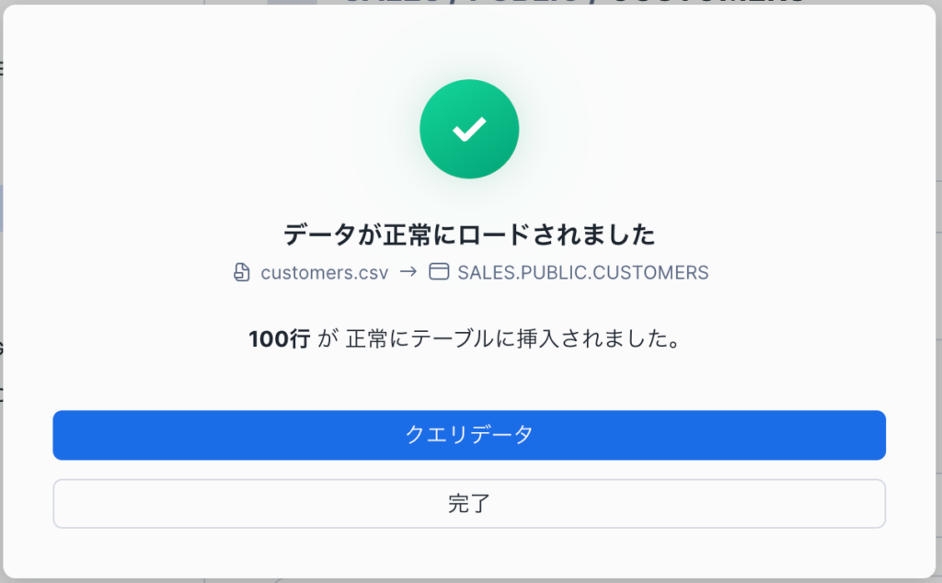942x583 pixels.
Task: Click the cut-off breadcrumb heading above the dialog
Action: coord(570,2)
